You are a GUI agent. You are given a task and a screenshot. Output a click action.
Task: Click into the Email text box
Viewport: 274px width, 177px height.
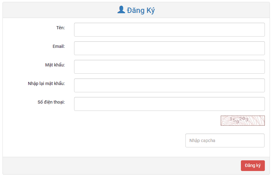click(169, 48)
